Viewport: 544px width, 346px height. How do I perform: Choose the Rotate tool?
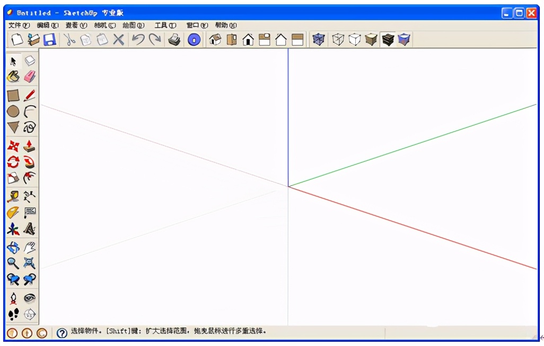coord(13,162)
